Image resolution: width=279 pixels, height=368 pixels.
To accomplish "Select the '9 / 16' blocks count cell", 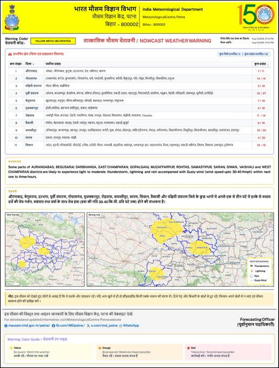I will point(261,123).
